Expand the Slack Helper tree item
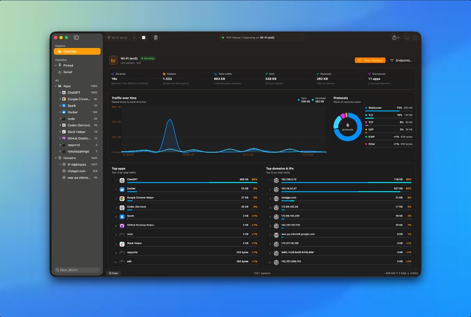 pyautogui.click(x=60, y=132)
